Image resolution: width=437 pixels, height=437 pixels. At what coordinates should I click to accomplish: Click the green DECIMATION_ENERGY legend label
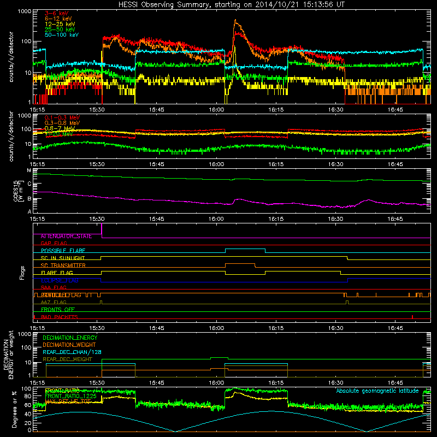pos(70,338)
